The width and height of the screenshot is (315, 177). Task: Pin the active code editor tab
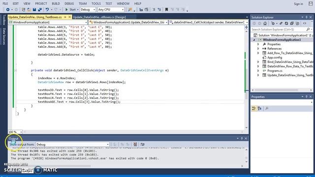(x=65, y=17)
